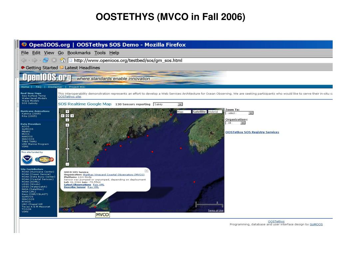341x256 pixels.
Task: Open Texas A & M Mesonet contributor link
Action: click(36, 207)
